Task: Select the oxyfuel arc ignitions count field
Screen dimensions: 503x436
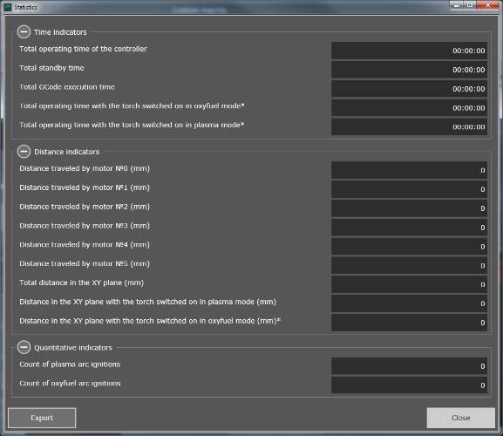Action: point(410,385)
